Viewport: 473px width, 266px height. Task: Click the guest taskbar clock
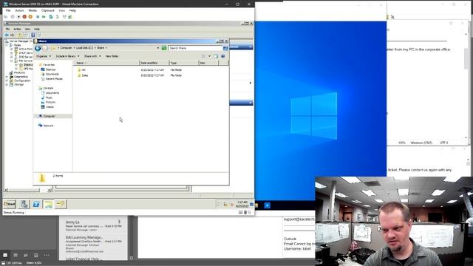point(242,204)
